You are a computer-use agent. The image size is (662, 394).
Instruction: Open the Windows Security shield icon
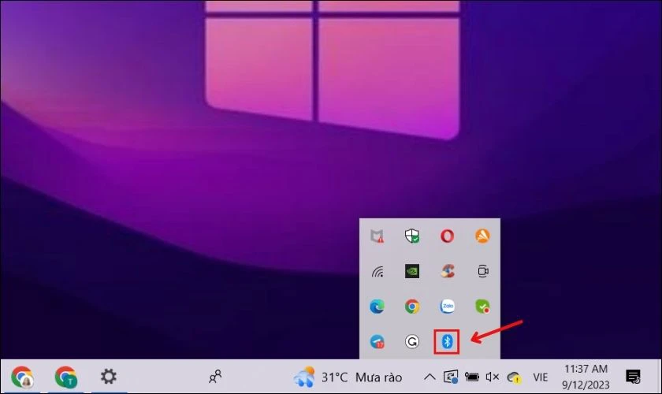click(x=412, y=236)
